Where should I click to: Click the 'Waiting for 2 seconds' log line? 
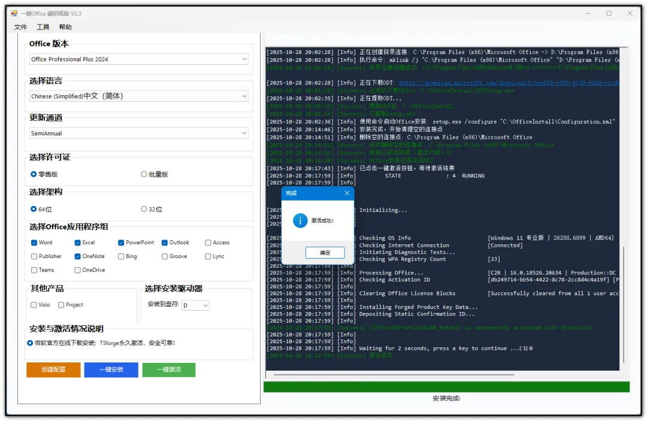point(446,349)
